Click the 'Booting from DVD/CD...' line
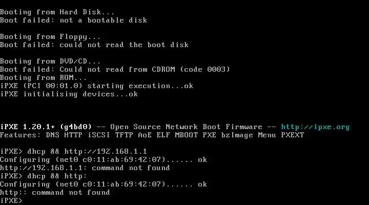This screenshot has height=205, width=369. (x=50, y=61)
